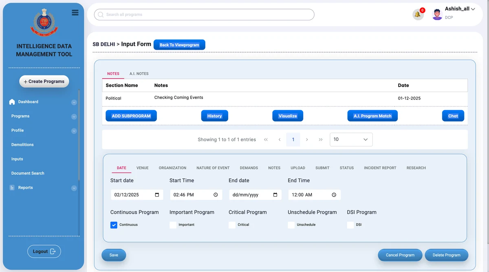Open Demolitions in the sidebar

point(22,145)
